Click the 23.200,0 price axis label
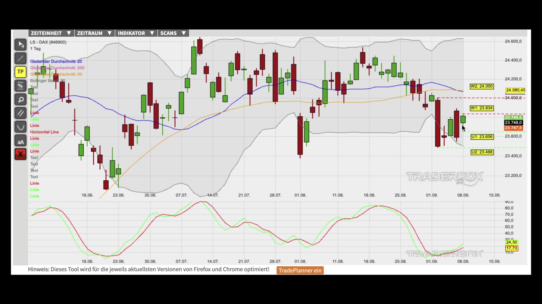 [x=513, y=176]
